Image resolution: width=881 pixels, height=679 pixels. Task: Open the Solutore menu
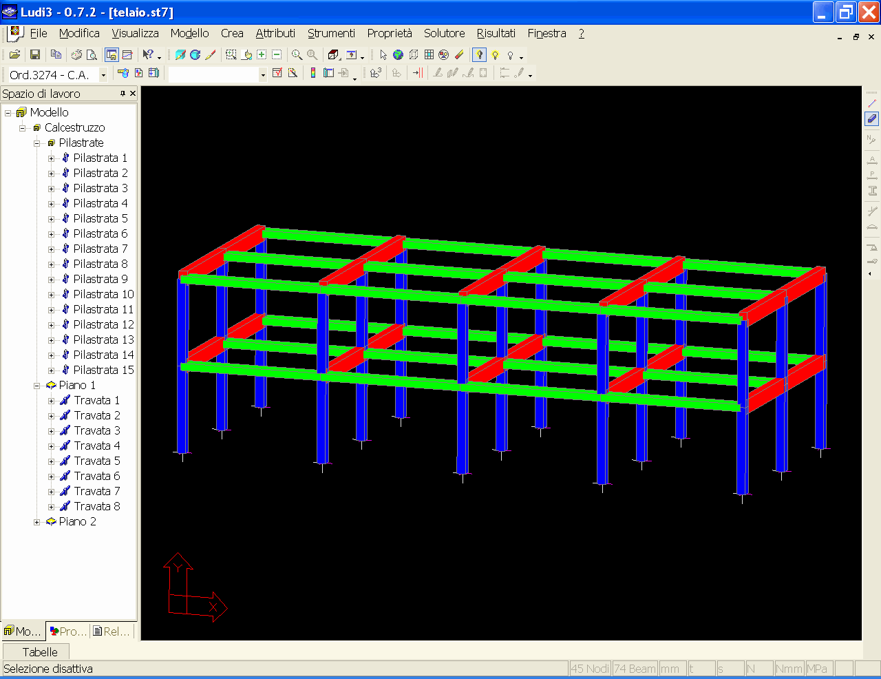[x=444, y=33]
